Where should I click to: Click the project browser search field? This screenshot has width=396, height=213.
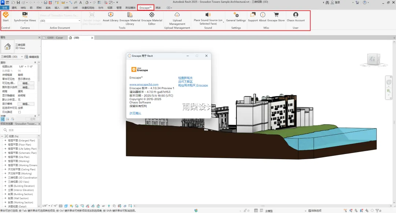(21, 130)
